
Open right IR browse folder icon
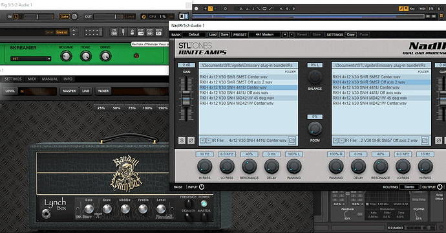pyautogui.click(x=425, y=140)
